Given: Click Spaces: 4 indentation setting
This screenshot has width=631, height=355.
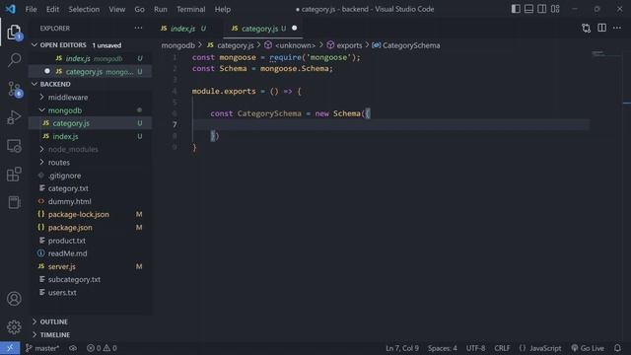Looking at the screenshot, I should [443, 348].
